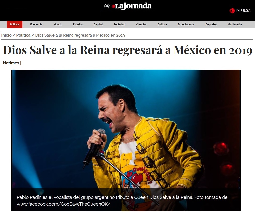Go to the Mundo section
The width and height of the screenshot is (255, 220).
pyautogui.click(x=58, y=24)
